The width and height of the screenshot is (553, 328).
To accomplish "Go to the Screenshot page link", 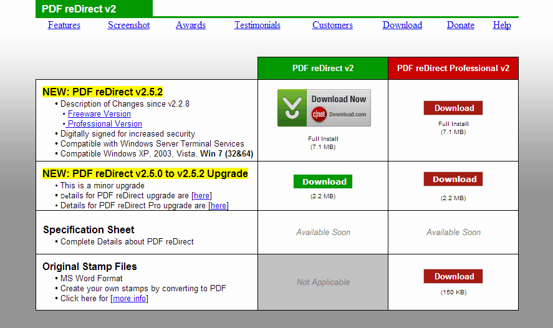I will click(x=128, y=25).
